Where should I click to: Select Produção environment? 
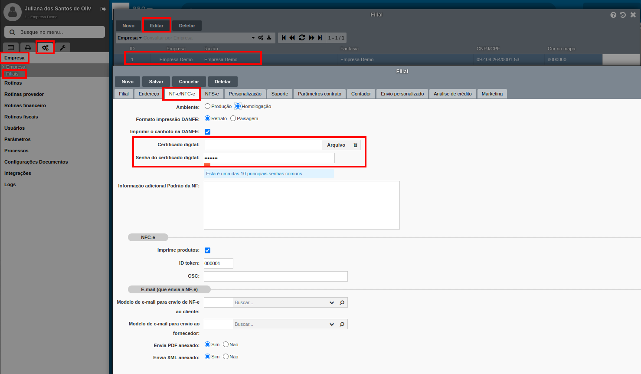tap(207, 106)
